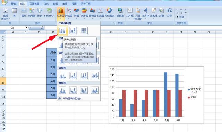Expand the Name Box dropdown arrow

[x=27, y=28]
